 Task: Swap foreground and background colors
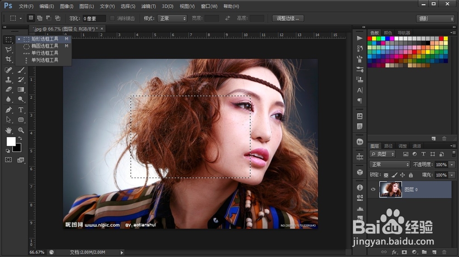(20, 138)
